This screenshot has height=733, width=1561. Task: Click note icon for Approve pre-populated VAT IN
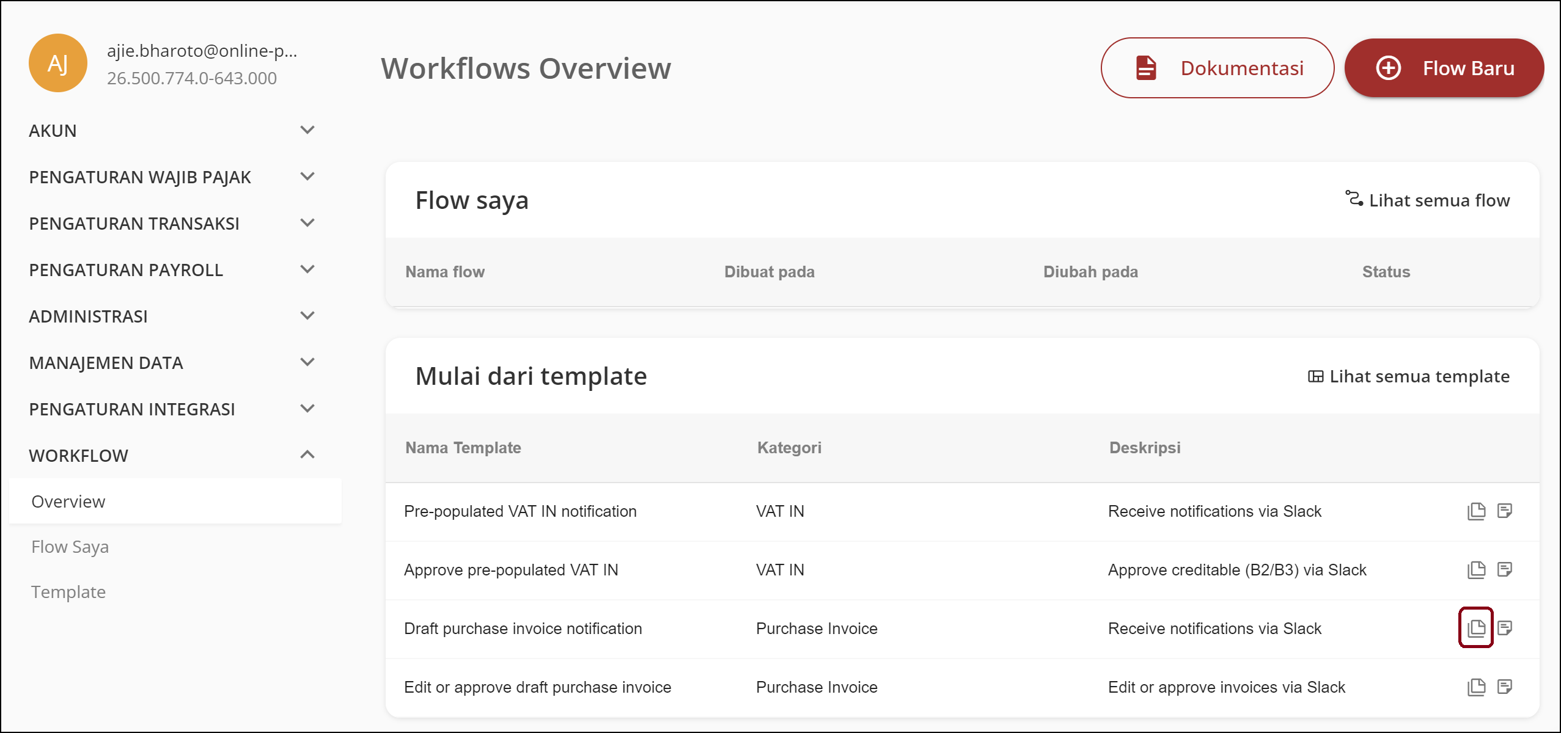coord(1505,569)
